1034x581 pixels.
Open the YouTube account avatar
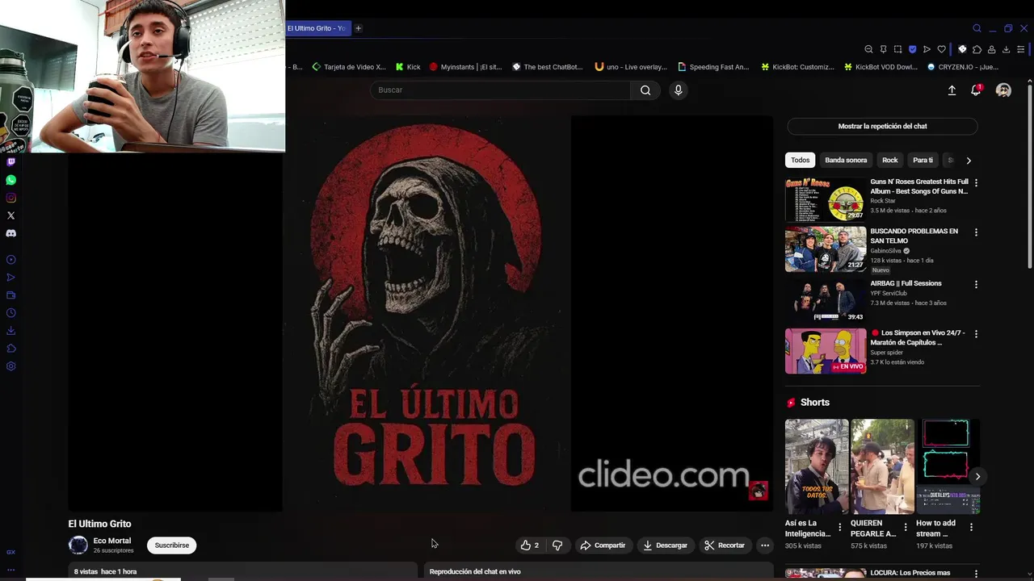1003,90
